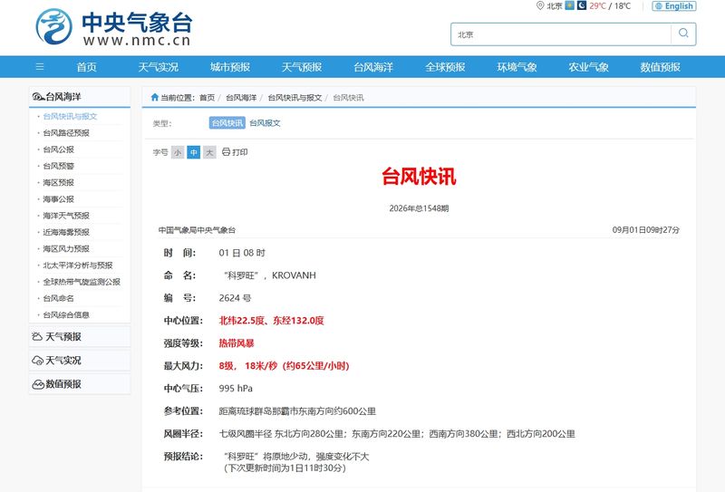The width and height of the screenshot is (725, 492).
Task: Click the printer icon to print
Action: coord(226,151)
